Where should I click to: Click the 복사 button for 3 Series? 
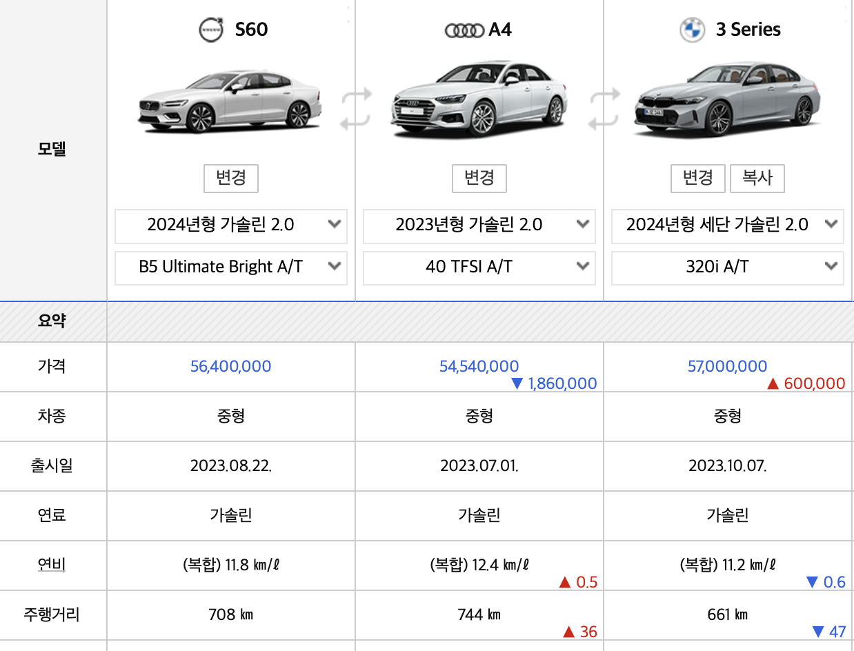click(x=757, y=178)
